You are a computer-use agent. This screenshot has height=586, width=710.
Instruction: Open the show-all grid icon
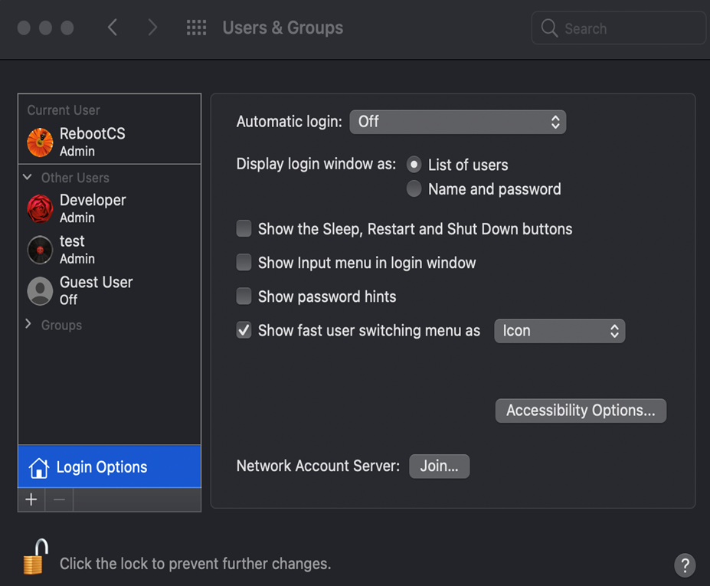point(197,28)
